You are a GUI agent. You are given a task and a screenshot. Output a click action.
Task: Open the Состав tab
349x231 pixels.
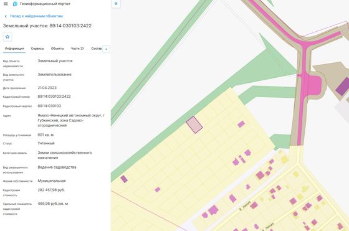(97, 49)
